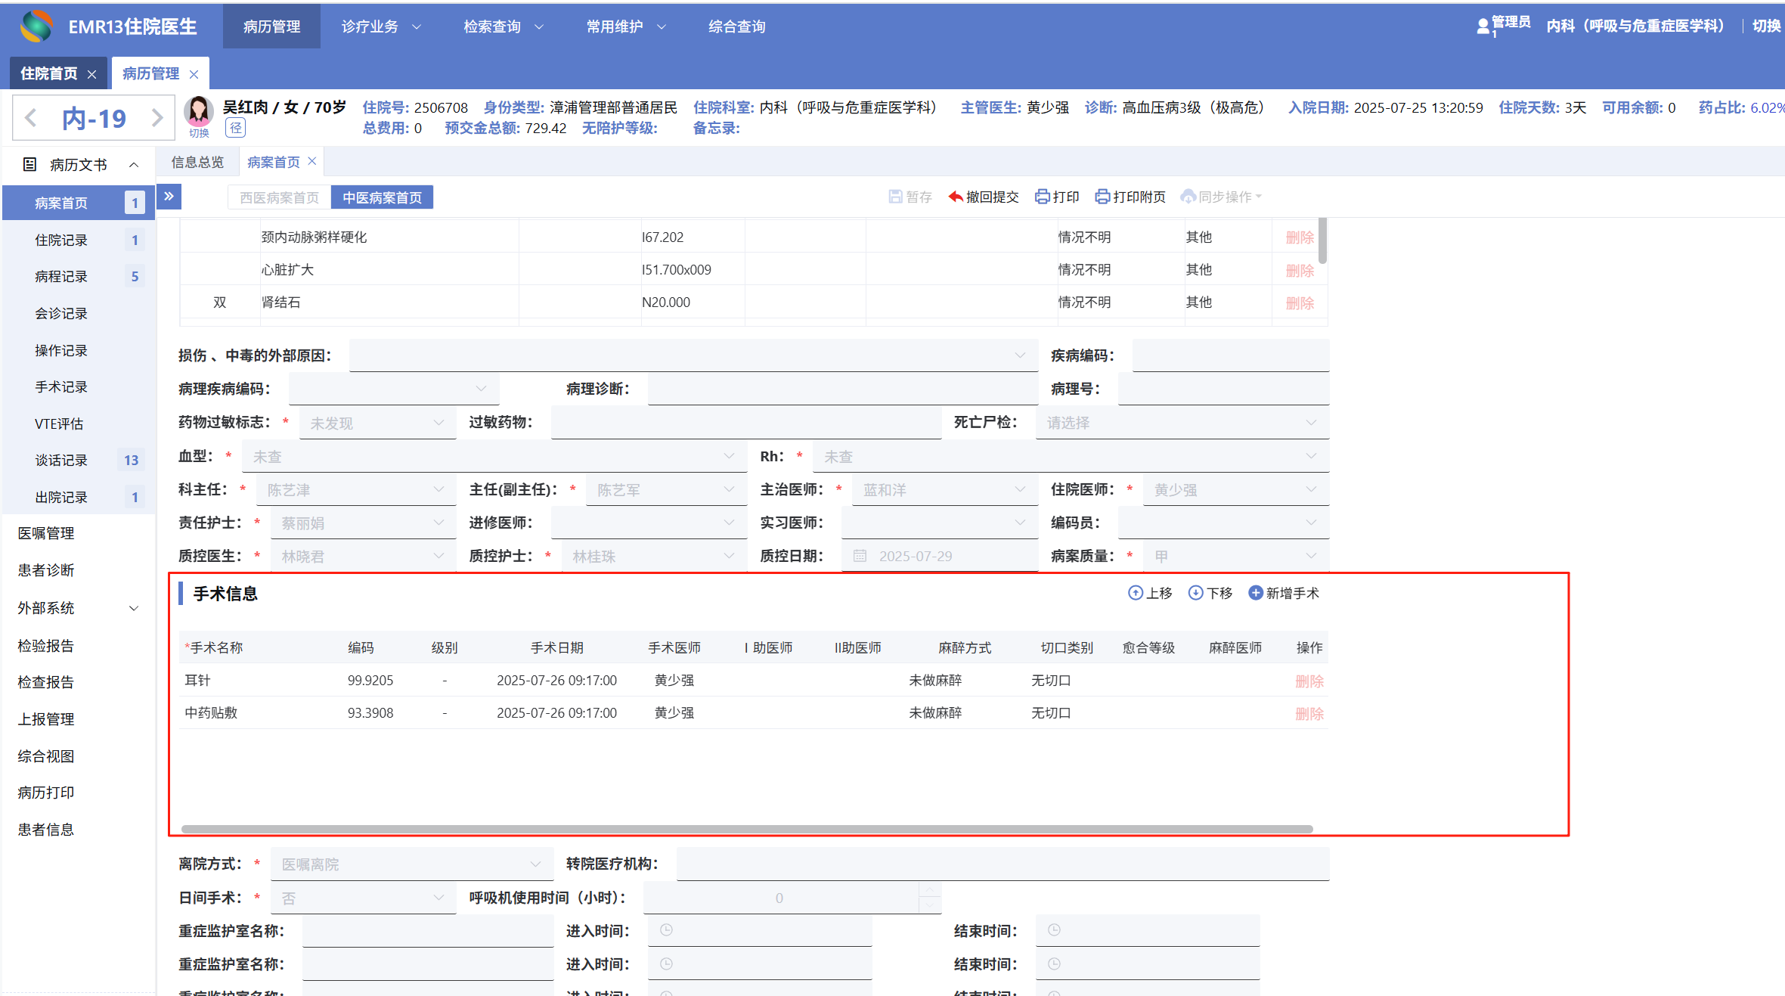This screenshot has height=996, width=1785.
Task: Click the 下移 down-arrow icon
Action: [x=1195, y=593]
